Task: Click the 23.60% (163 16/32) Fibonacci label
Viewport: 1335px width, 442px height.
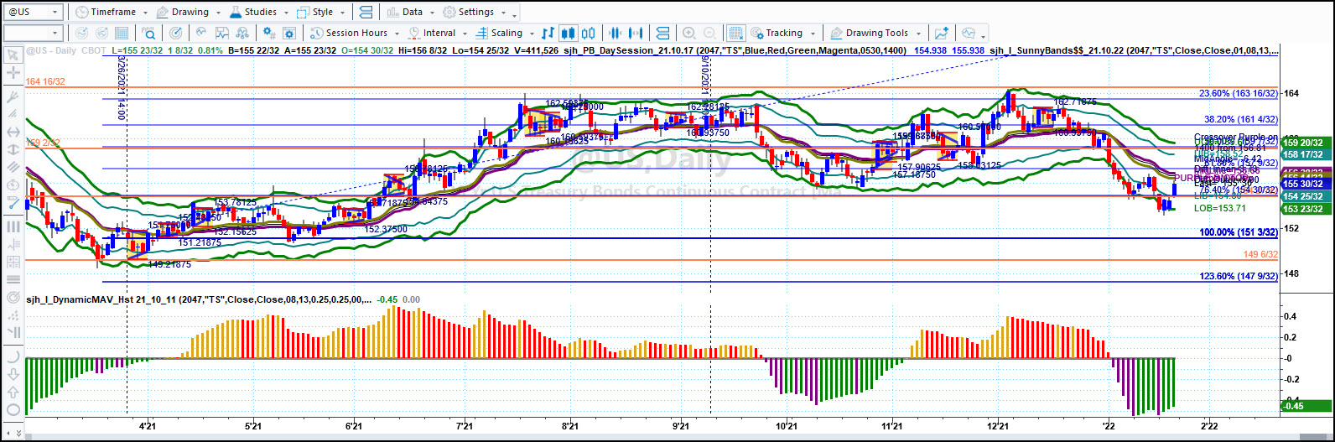Action: coord(1239,93)
